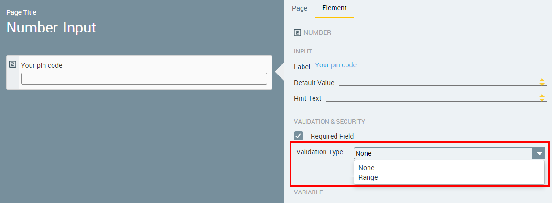Click the pin code input box on canvas

pos(144,78)
